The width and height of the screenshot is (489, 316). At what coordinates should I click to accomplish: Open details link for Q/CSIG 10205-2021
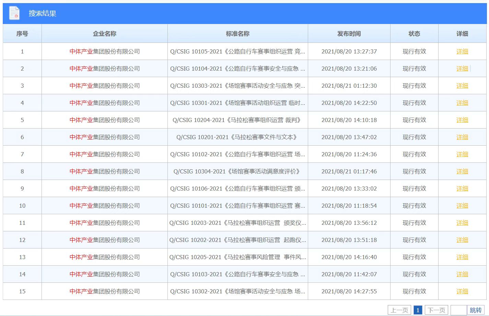[462, 257]
